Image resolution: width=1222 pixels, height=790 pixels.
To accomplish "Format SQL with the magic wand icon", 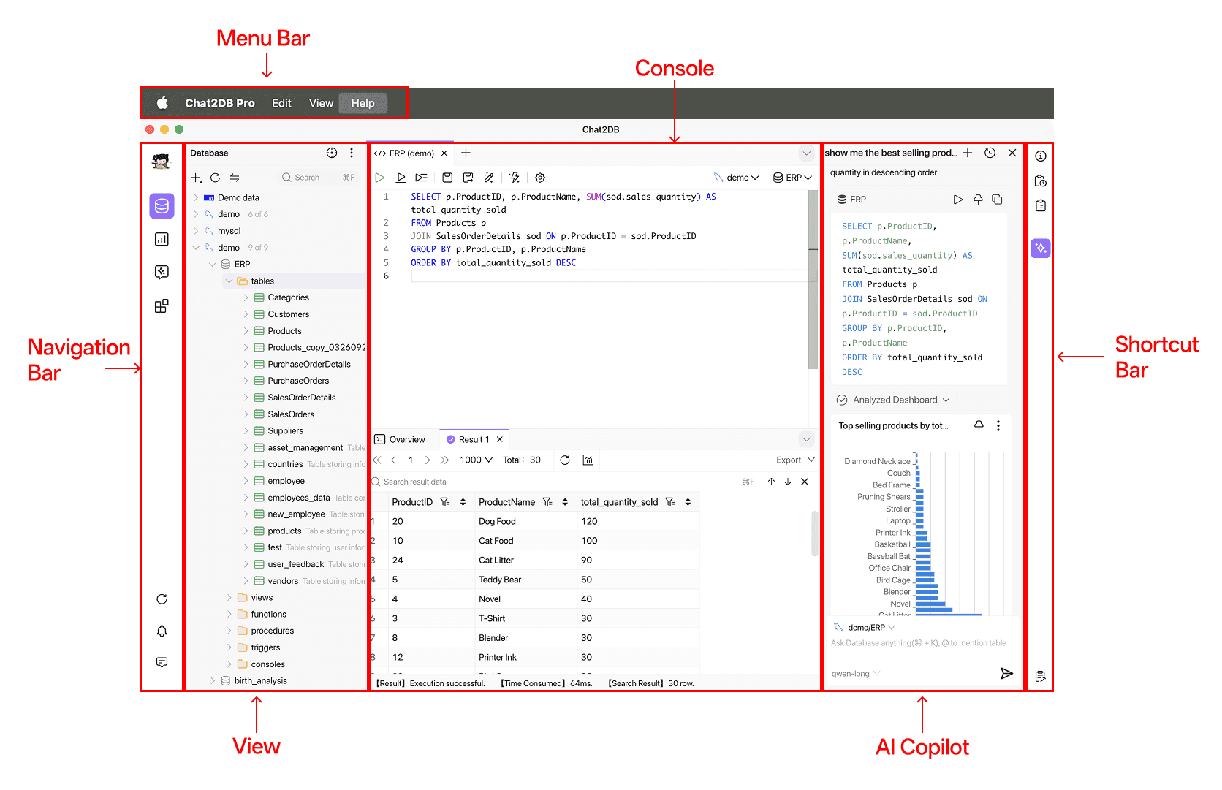I will click(489, 178).
